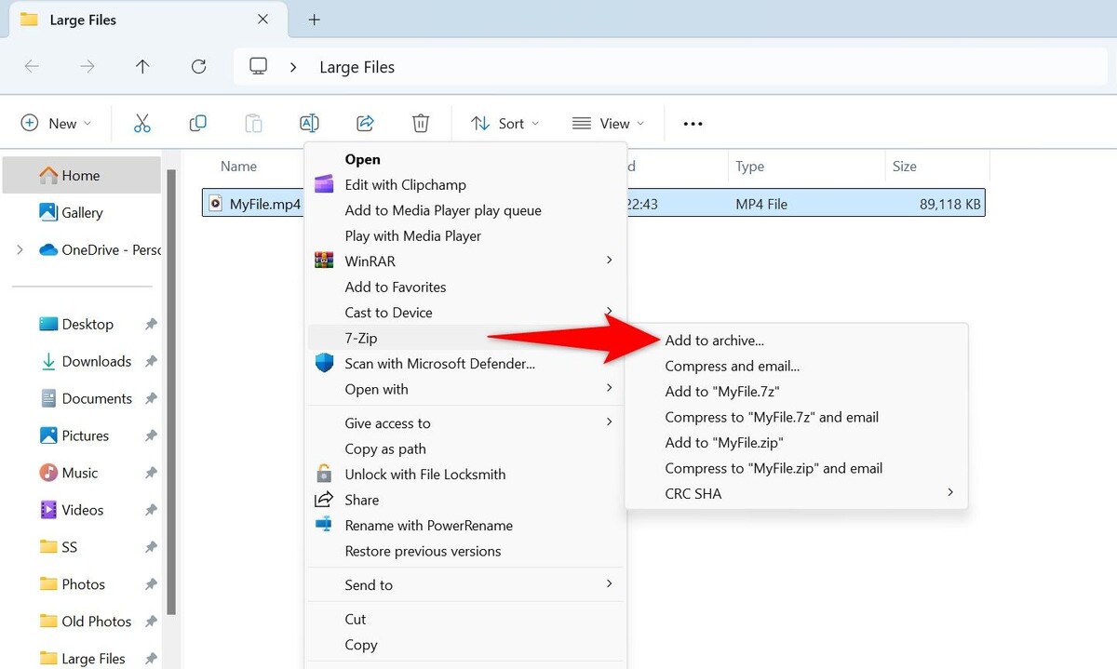1117x669 pixels.
Task: Open Old Photos folder in sidebar
Action: (87, 622)
